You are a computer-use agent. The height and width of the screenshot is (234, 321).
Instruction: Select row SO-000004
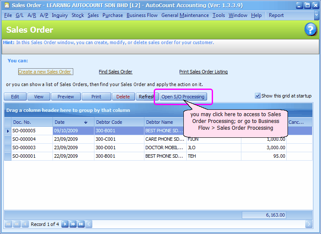(x=158, y=139)
